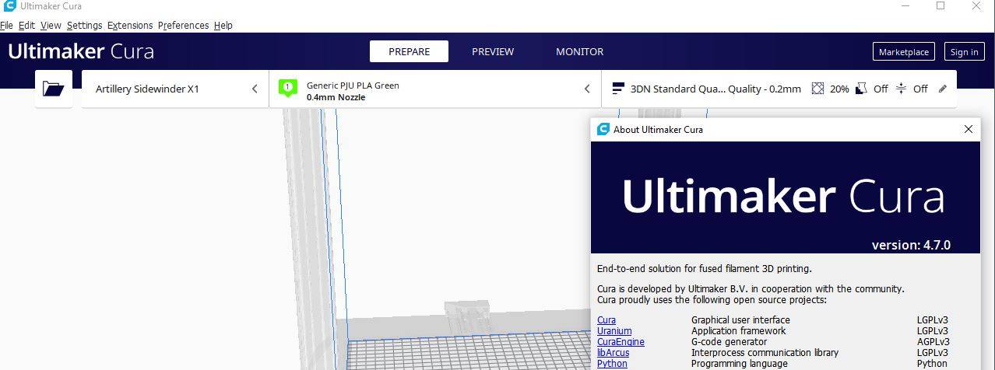Expand the Generic PJU PLA Green material selector
The width and height of the screenshot is (995, 370).
pos(435,89)
